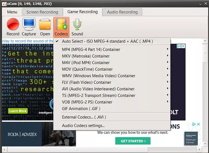209x153 pixels.
Task: Click the green Learn More ad button
Action: (18, 111)
